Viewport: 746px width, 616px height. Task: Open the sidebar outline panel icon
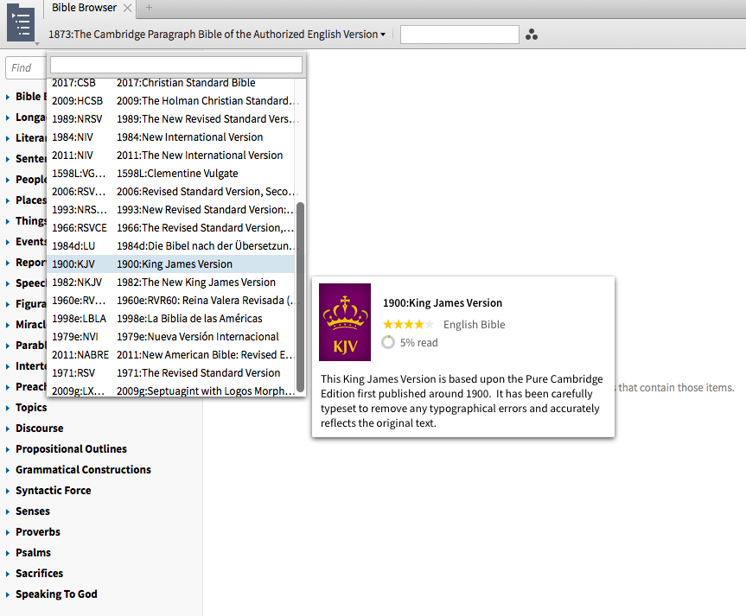point(21,24)
